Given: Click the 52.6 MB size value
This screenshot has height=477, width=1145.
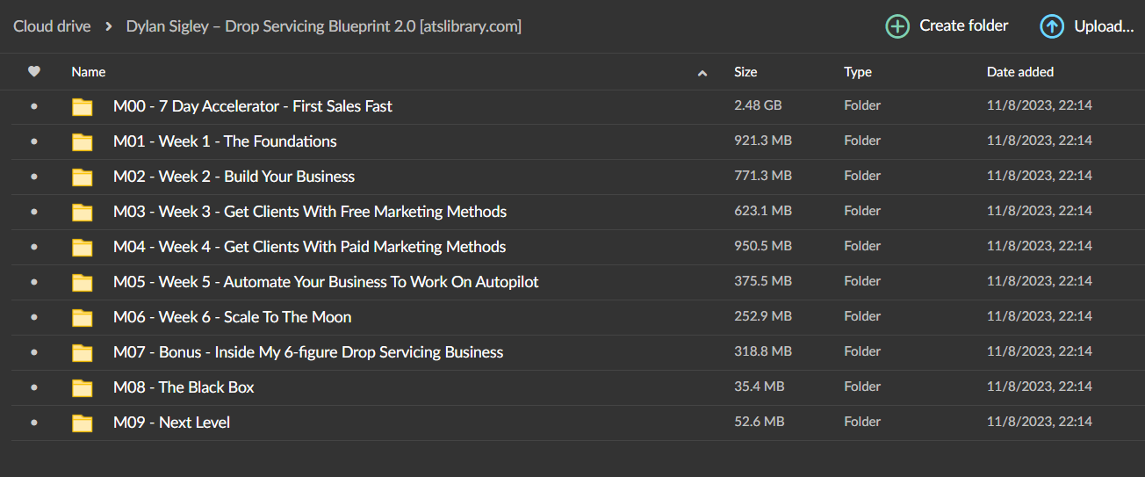Looking at the screenshot, I should [760, 422].
